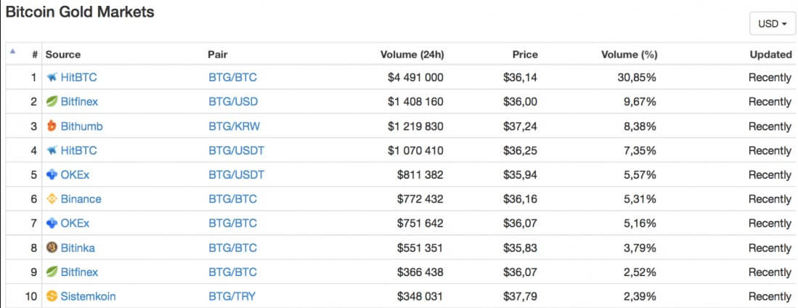Viewport: 798px width, 308px height.
Task: Click the orange Bithumb icon
Action: 52,126
